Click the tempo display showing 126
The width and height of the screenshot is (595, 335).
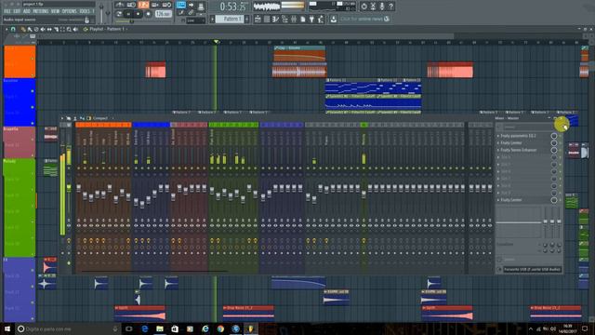click(x=164, y=14)
